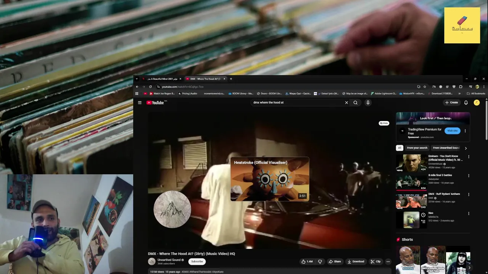Image resolution: width=488 pixels, height=274 pixels.
Task: Open a new browser tab
Action: click(x=231, y=79)
